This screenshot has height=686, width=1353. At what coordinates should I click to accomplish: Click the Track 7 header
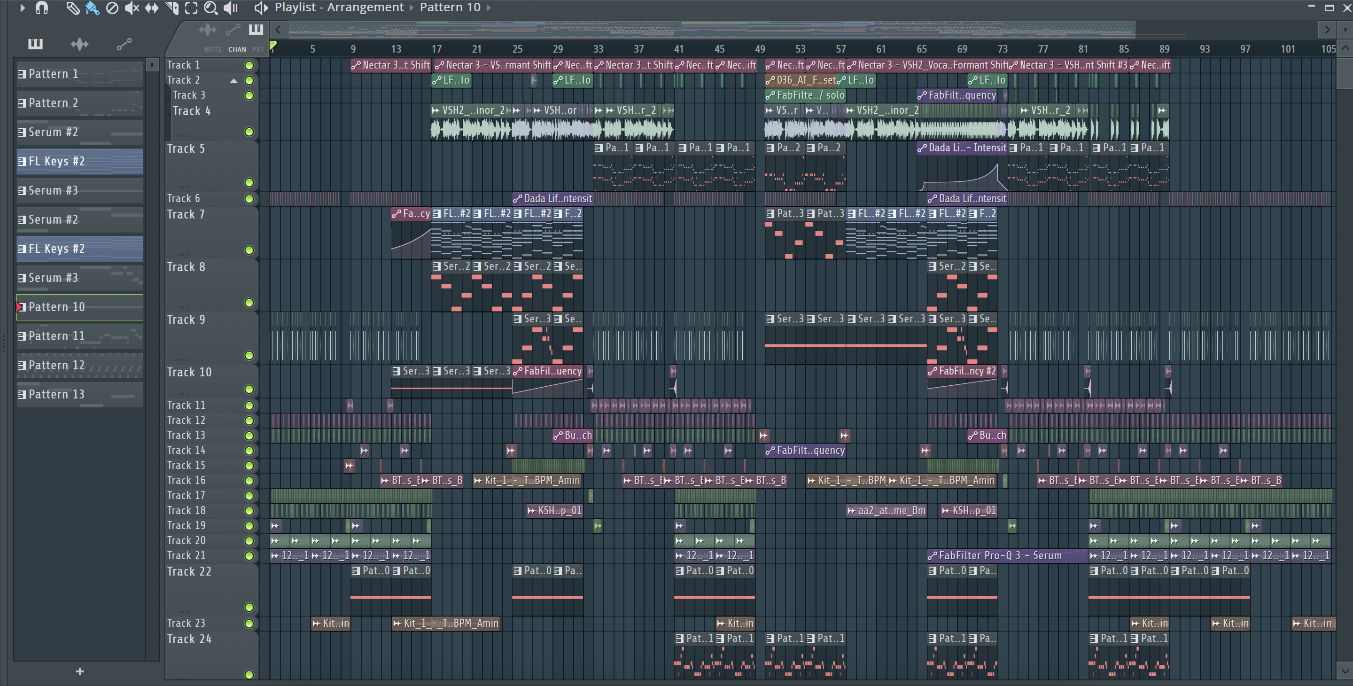212,233
